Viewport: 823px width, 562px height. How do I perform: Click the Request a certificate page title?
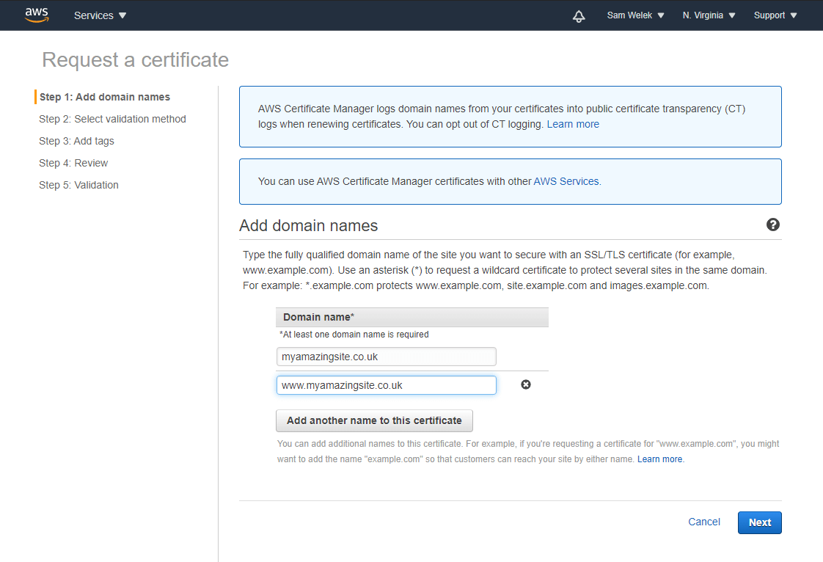pos(136,60)
